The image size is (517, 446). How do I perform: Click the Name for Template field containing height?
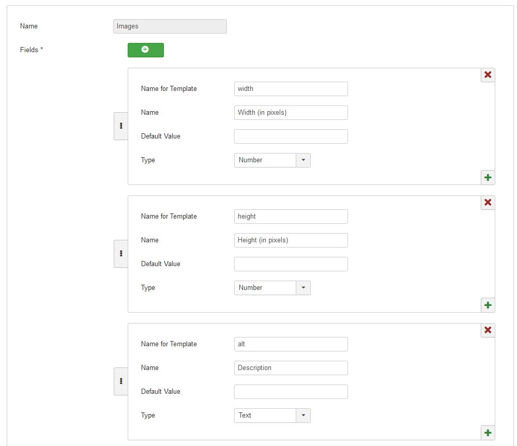pyautogui.click(x=291, y=217)
